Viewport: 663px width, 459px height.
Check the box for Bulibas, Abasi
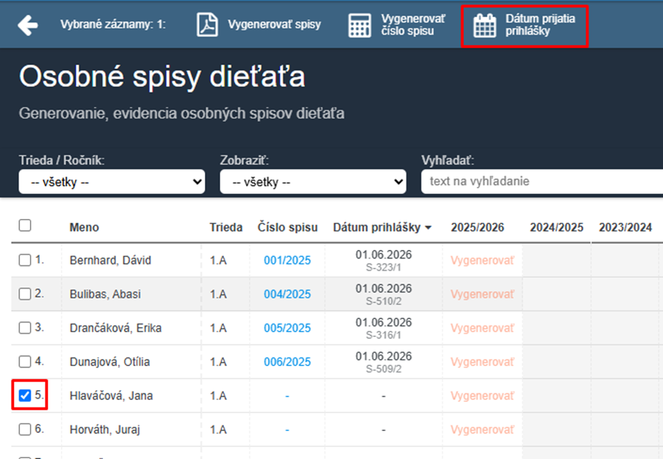25,294
